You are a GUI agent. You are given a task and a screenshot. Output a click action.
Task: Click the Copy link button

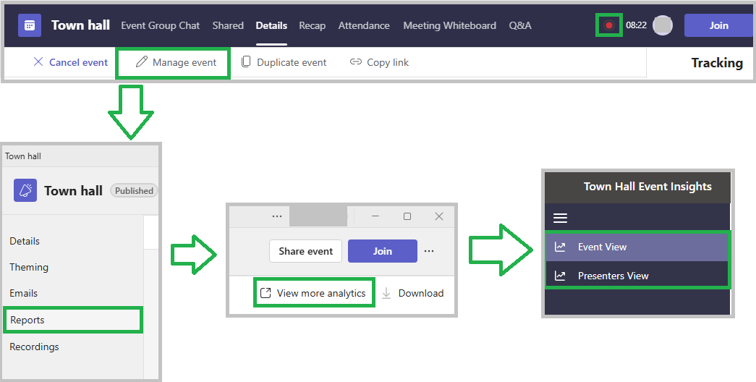[x=379, y=62]
